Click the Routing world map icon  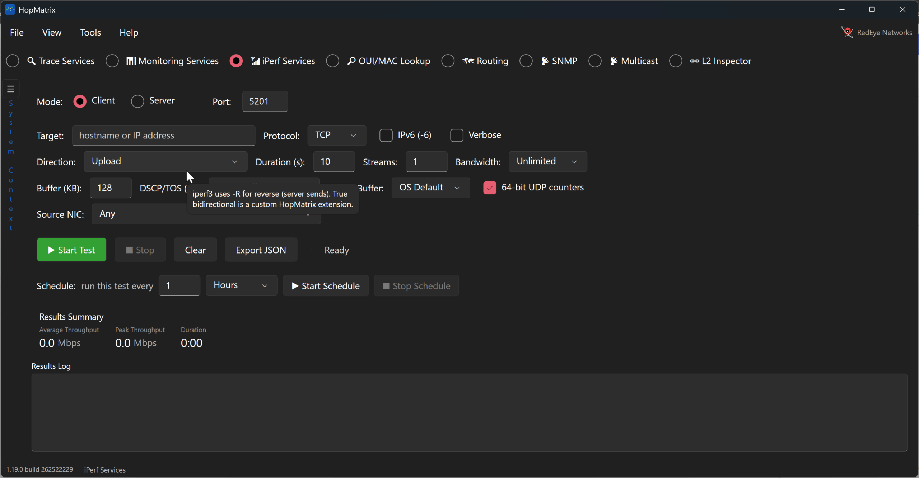point(468,61)
